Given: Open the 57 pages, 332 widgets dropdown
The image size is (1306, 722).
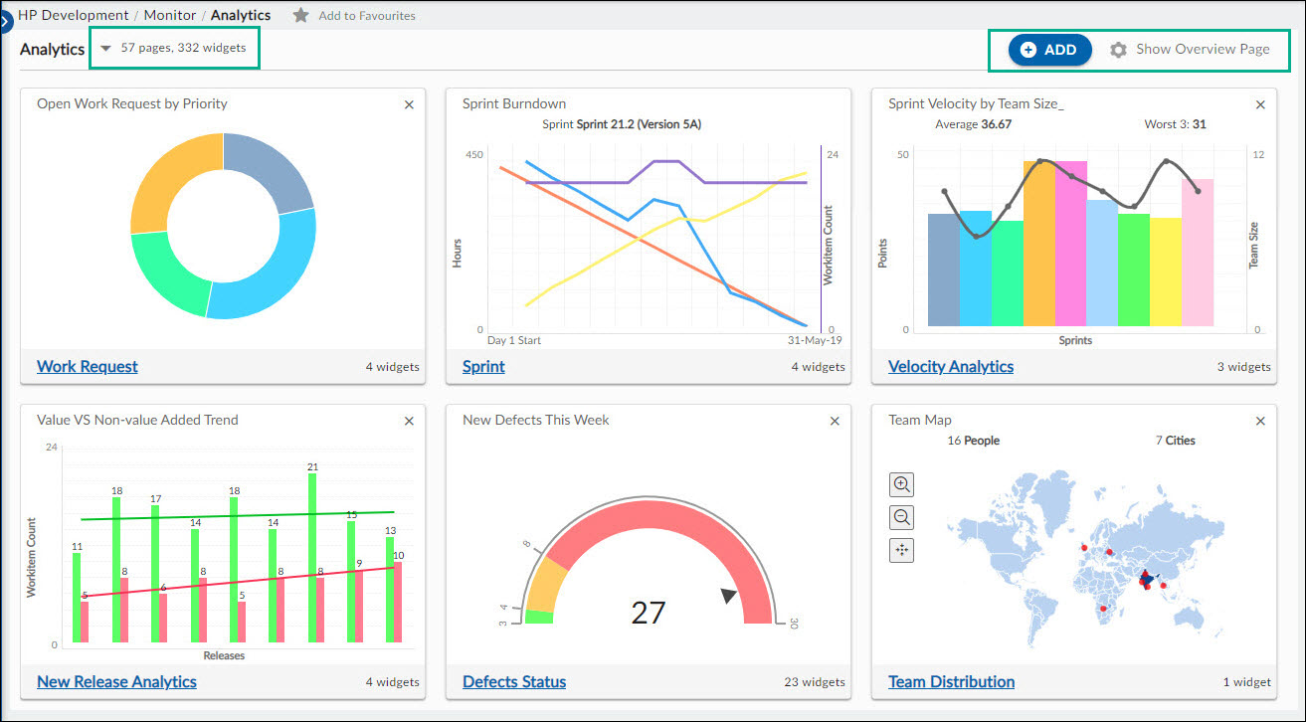Looking at the screenshot, I should click(174, 47).
